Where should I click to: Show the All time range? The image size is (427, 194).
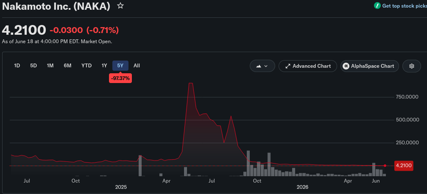137,66
